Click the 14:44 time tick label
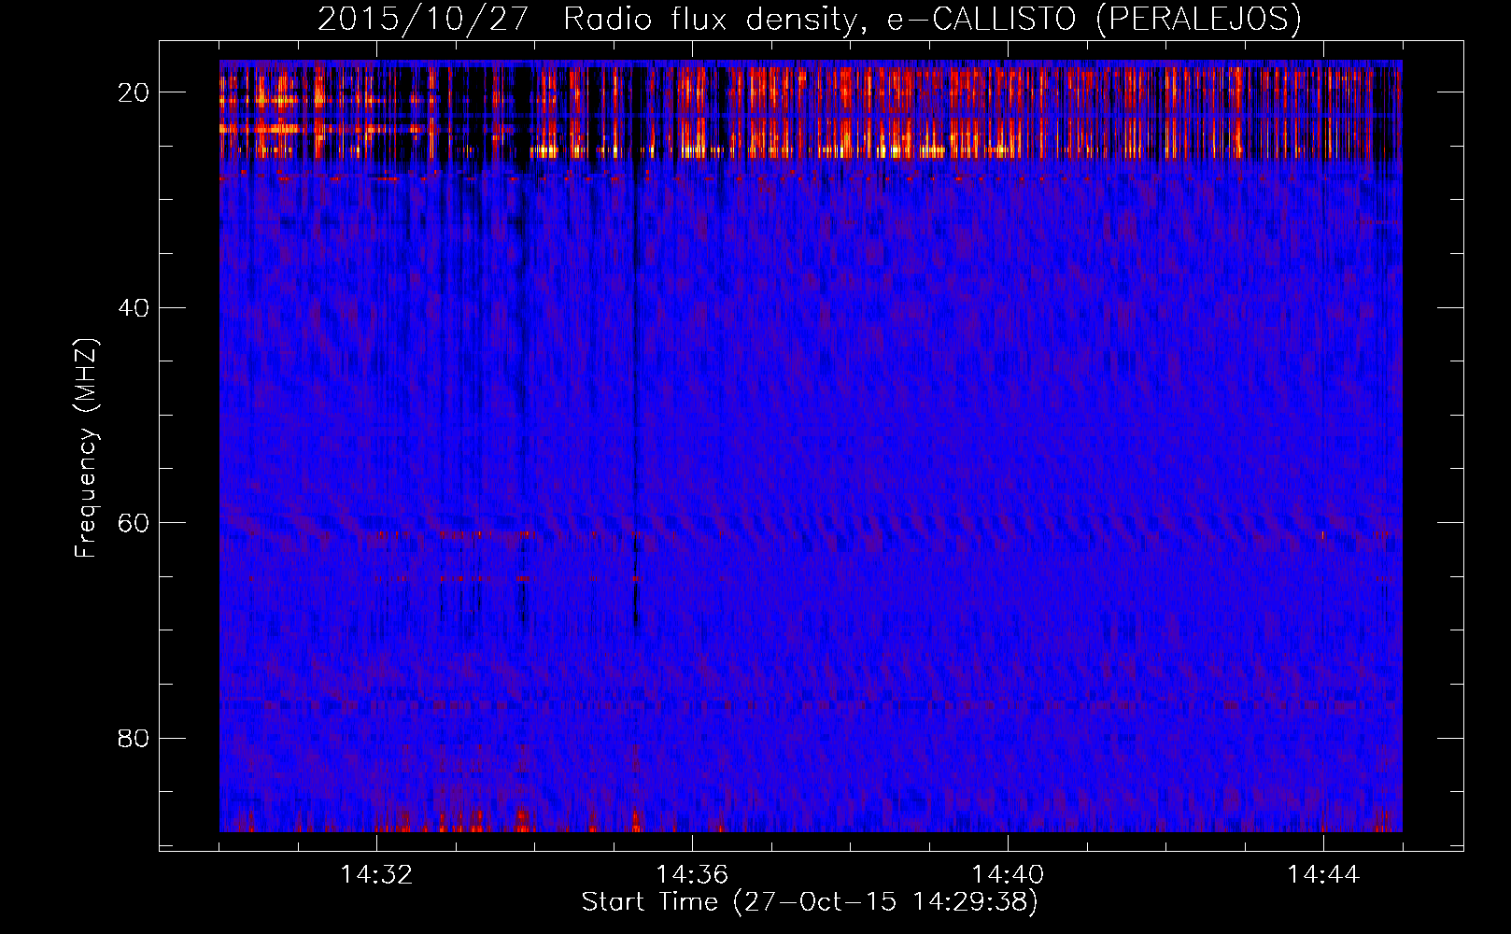Viewport: 1511px width, 934px height. point(1323,875)
